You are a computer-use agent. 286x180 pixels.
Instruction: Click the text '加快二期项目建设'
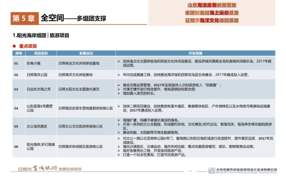coord(136,106)
